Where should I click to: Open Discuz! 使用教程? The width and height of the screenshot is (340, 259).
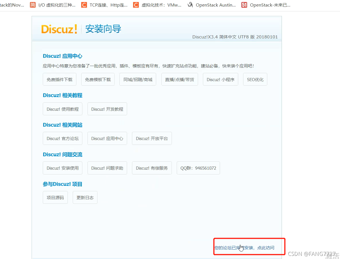pos(62,109)
